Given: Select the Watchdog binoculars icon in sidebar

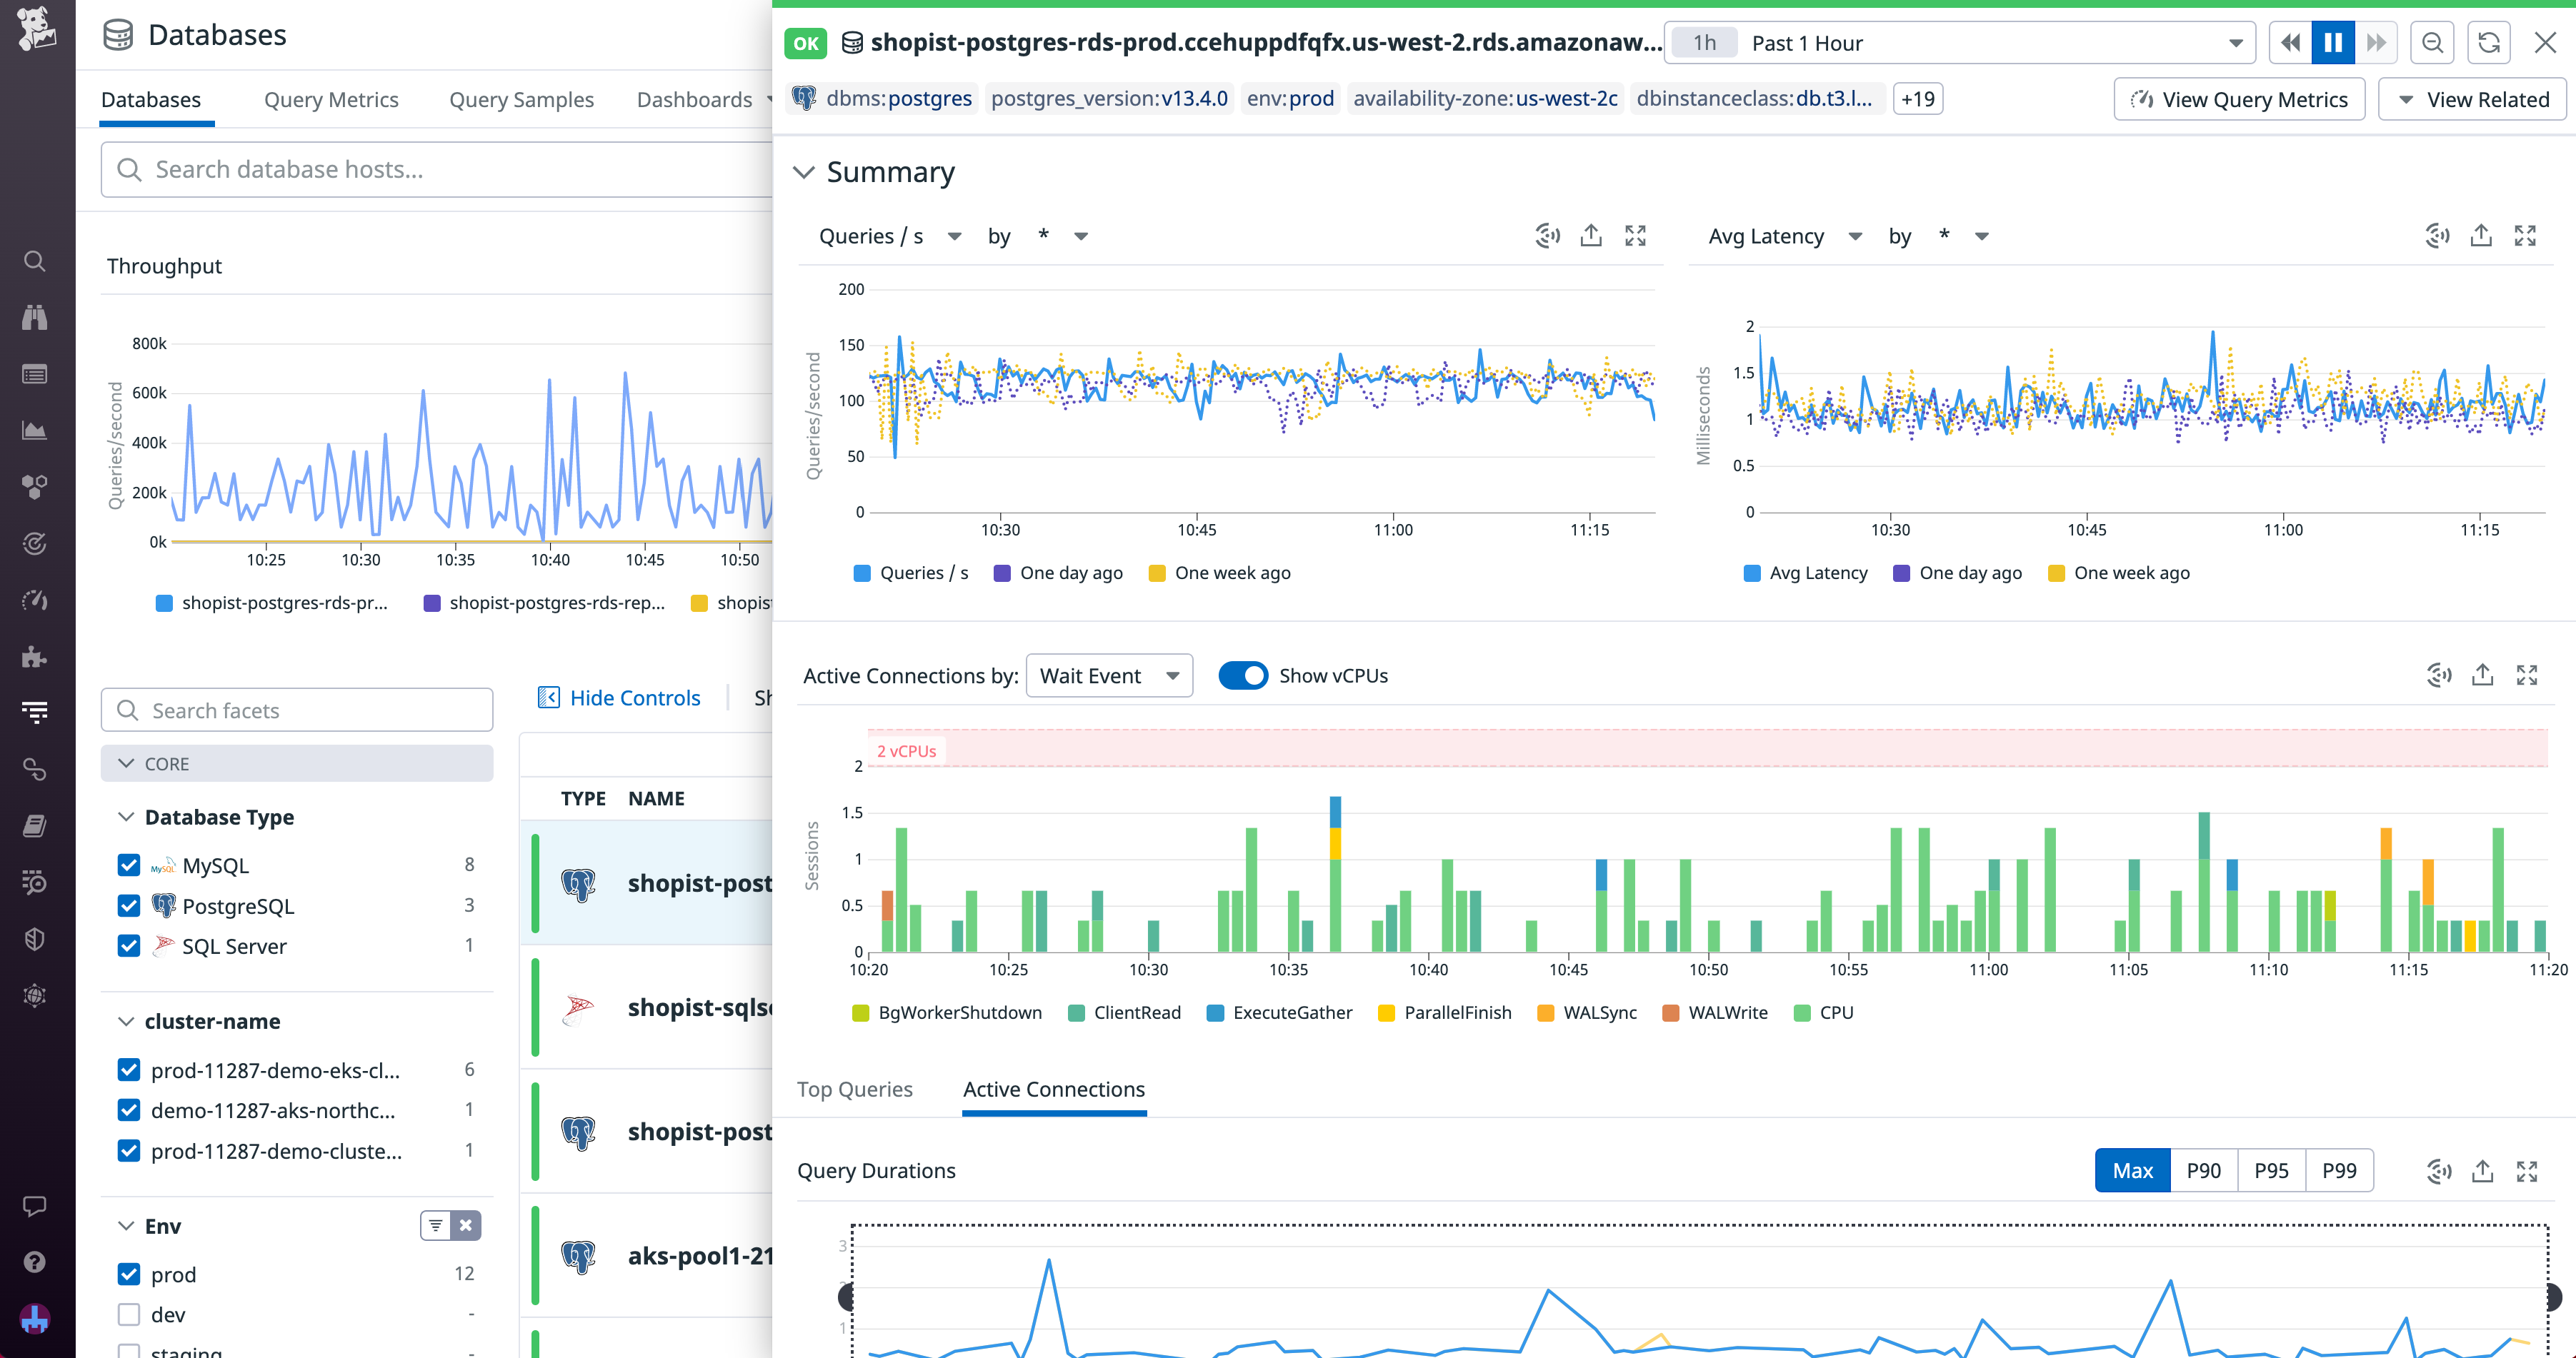Looking at the screenshot, I should click(x=35, y=317).
